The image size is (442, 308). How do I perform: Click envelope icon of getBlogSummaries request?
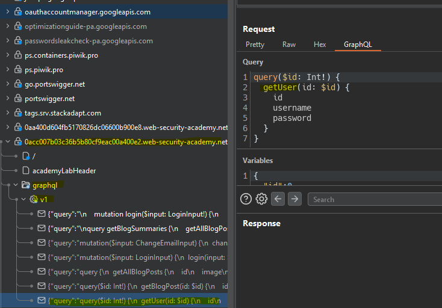(42, 228)
